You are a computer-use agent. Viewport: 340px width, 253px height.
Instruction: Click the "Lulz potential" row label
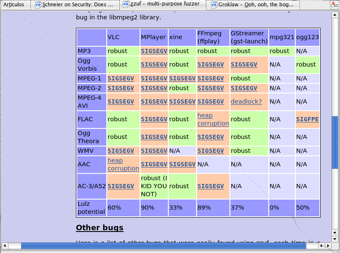(91, 208)
